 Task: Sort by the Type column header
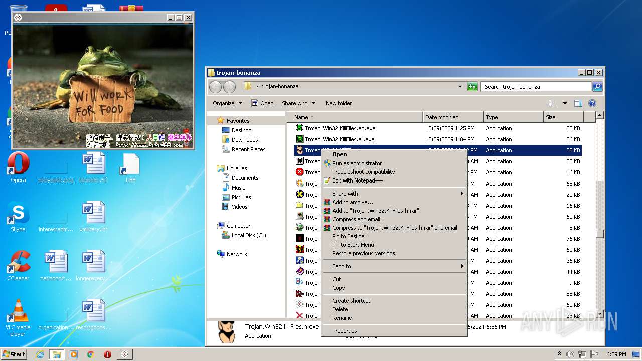pos(513,117)
